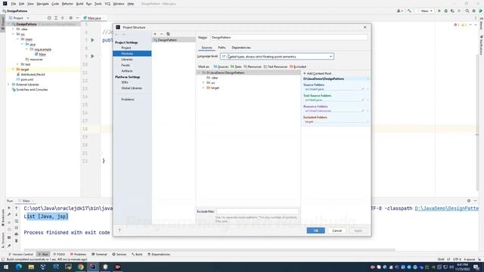Screen dimensions: 484x272
Task: Mark folder as Excluded
Action: tap(298, 66)
